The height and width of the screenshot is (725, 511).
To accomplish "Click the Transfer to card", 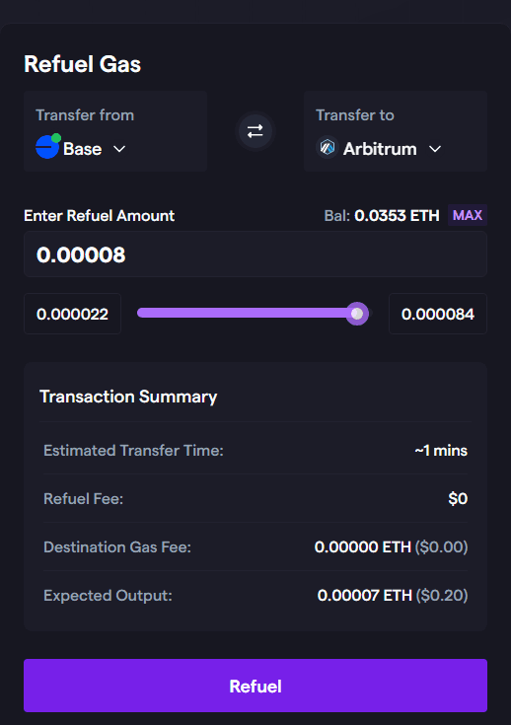I will (x=396, y=131).
